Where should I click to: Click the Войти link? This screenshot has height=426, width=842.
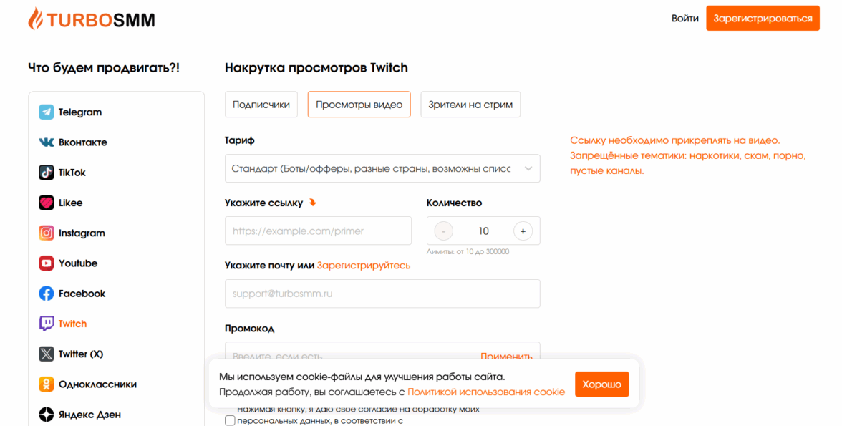point(685,19)
